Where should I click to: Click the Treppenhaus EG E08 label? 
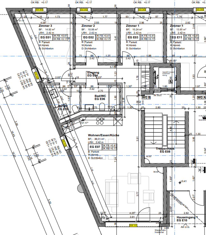point(165,150)
